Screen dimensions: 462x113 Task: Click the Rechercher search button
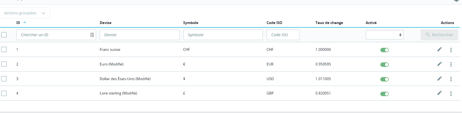pyautogui.click(x=440, y=35)
